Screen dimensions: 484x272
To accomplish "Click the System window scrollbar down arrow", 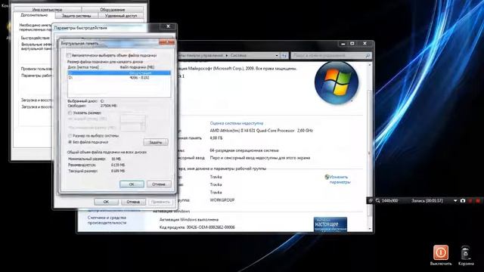I will pyautogui.click(x=370, y=228).
